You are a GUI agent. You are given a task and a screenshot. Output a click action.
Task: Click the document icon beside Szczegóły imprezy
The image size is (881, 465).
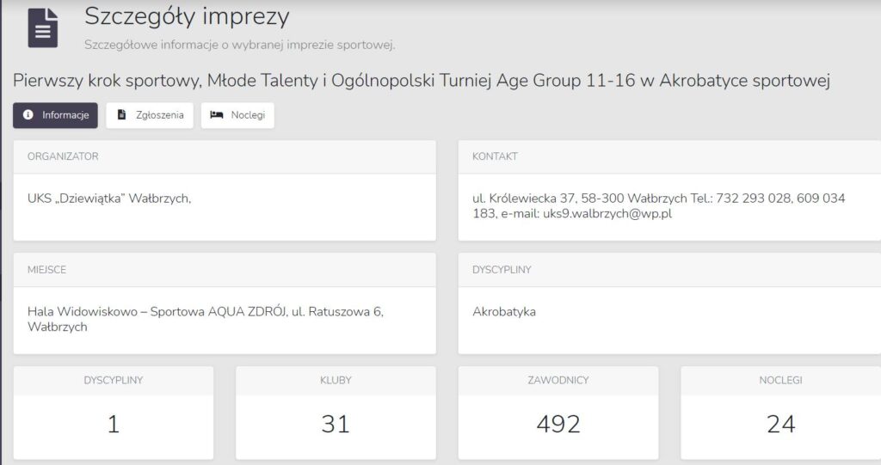tap(43, 28)
